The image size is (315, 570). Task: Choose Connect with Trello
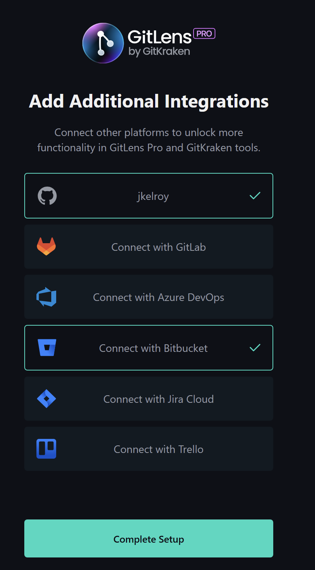[x=149, y=449]
